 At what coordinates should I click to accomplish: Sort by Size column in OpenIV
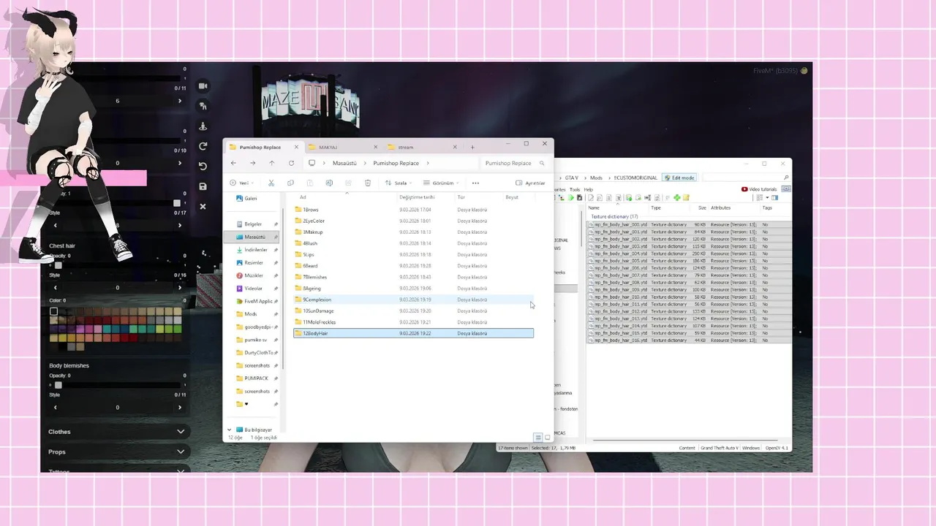pos(702,207)
